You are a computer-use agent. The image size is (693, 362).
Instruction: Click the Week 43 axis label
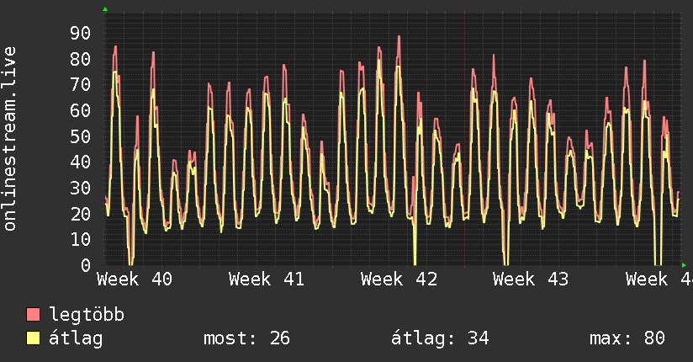531,279
